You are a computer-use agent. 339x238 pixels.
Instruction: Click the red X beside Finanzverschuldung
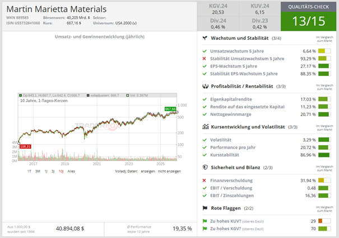click(x=205, y=180)
